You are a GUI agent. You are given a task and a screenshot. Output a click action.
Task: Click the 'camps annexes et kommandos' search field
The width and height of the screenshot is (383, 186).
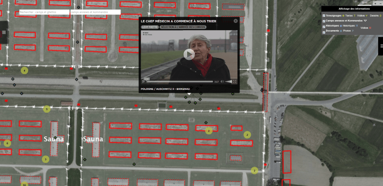95,12
